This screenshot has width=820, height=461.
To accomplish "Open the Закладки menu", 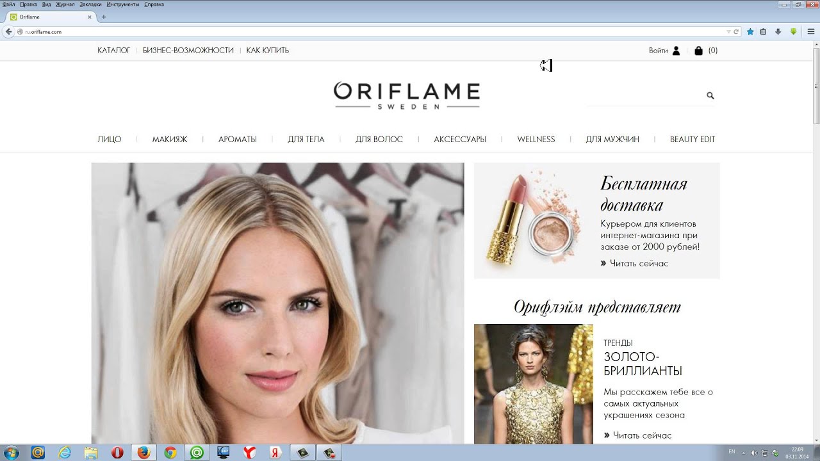I will coord(90,4).
